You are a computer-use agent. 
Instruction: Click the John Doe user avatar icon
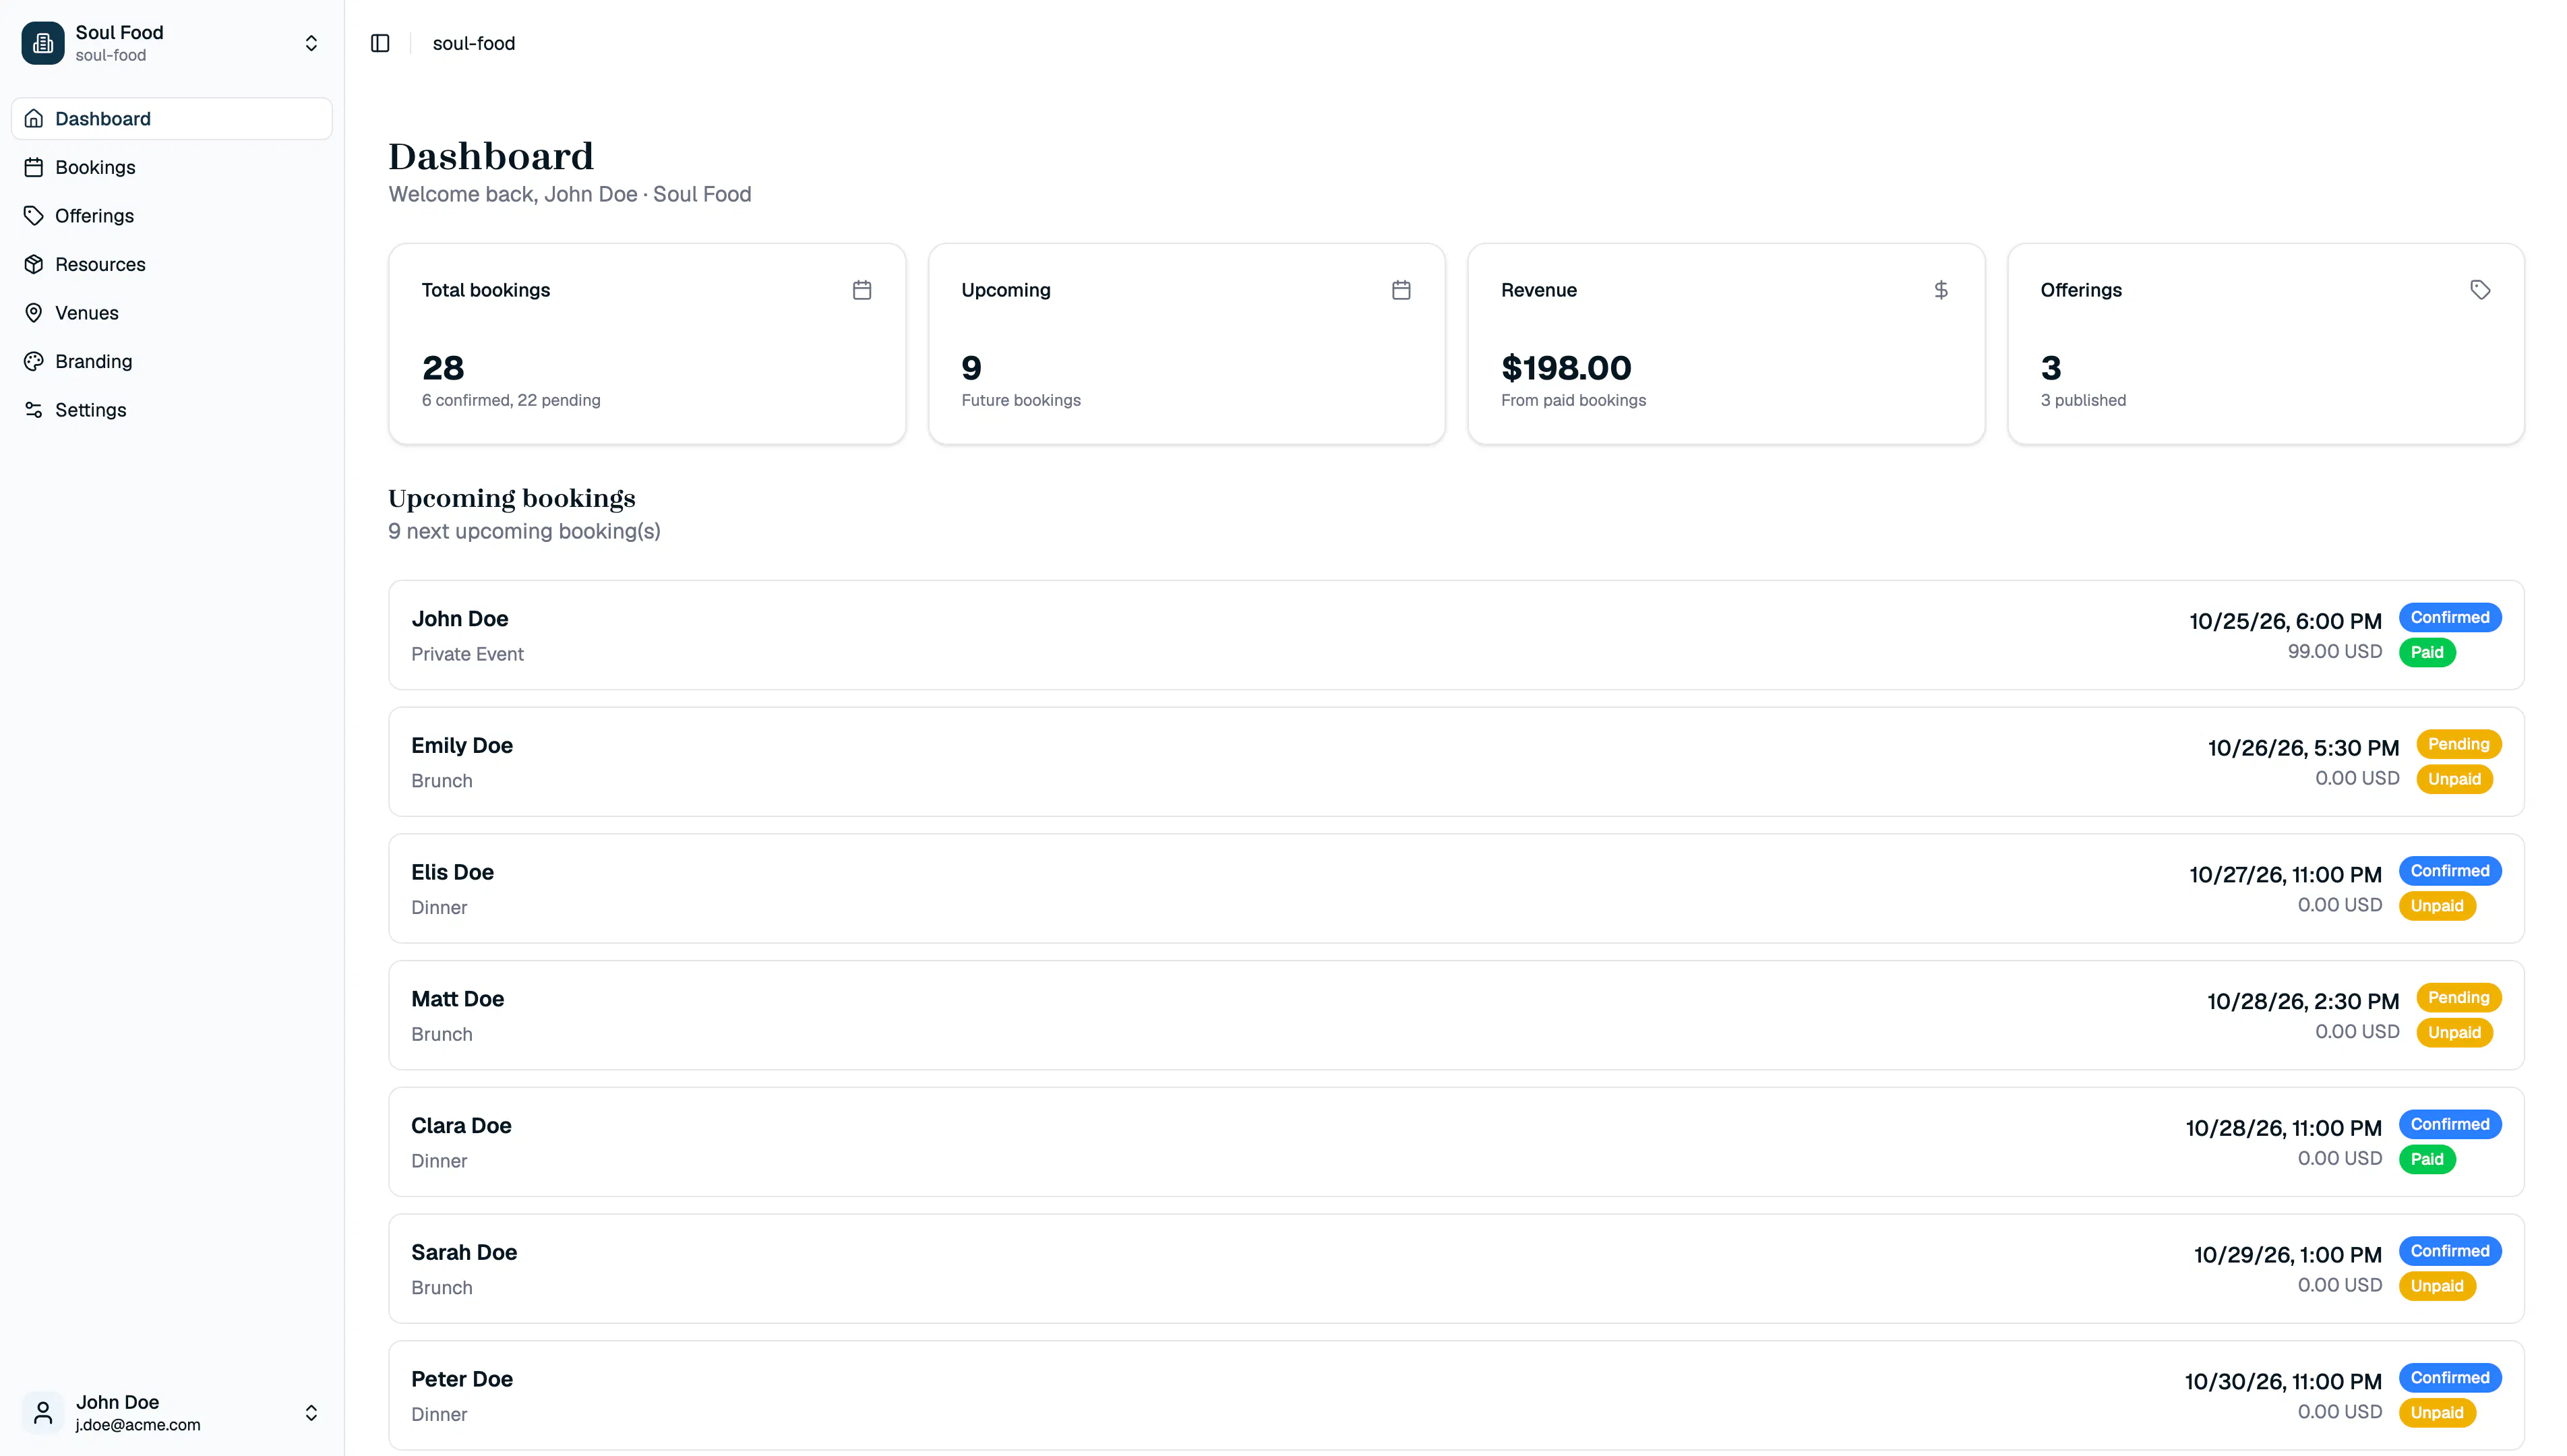[x=43, y=1412]
